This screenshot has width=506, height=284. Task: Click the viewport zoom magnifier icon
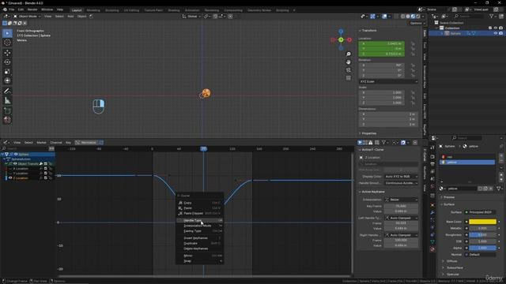[x=349, y=54]
